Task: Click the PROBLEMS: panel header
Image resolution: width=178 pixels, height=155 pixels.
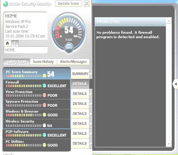Action: (130, 22)
